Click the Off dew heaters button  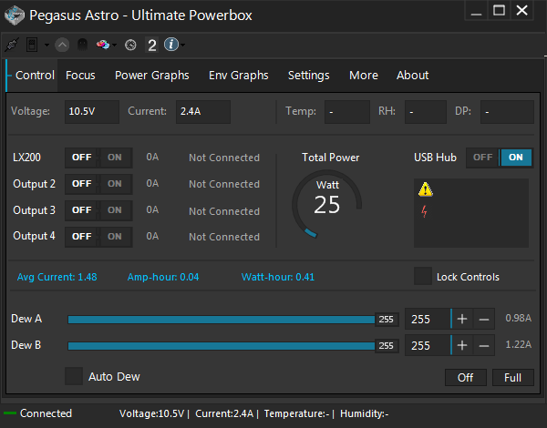point(466,378)
